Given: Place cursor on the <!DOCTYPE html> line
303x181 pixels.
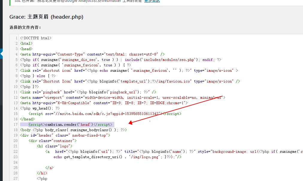Looking at the screenshot, I should (x=36, y=38).
